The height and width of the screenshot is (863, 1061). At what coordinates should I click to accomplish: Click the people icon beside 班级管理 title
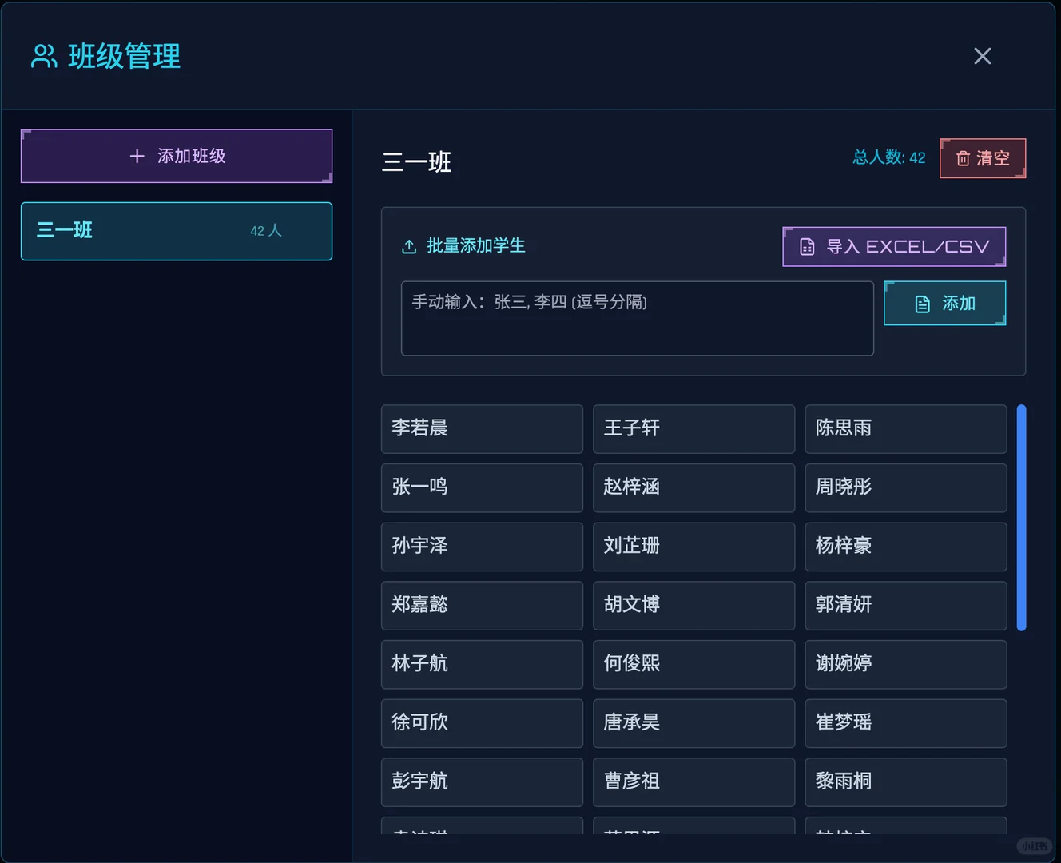tap(42, 56)
